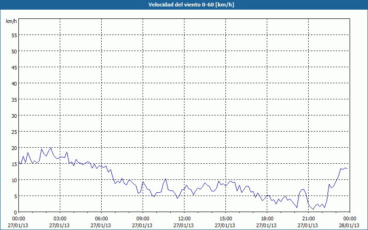The height and width of the screenshot is (230, 368).
Task: Click the 55 value on the vertical axis
Action: [14, 35]
